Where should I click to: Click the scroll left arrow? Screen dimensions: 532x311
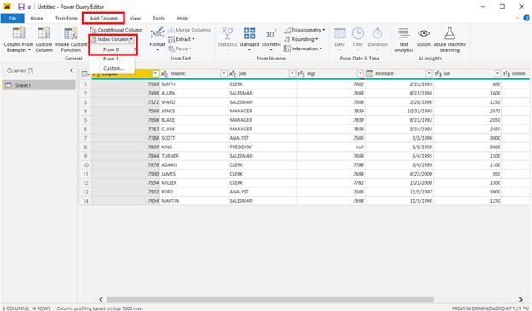click(101, 299)
